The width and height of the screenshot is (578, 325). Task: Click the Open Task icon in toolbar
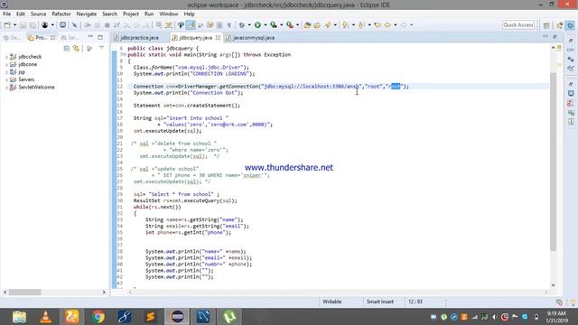(317, 25)
